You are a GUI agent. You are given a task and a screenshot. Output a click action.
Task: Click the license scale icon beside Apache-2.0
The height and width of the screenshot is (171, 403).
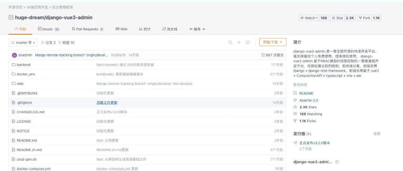click(295, 100)
